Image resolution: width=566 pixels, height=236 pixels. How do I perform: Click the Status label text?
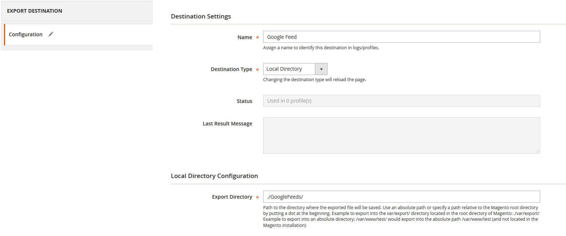244,101
